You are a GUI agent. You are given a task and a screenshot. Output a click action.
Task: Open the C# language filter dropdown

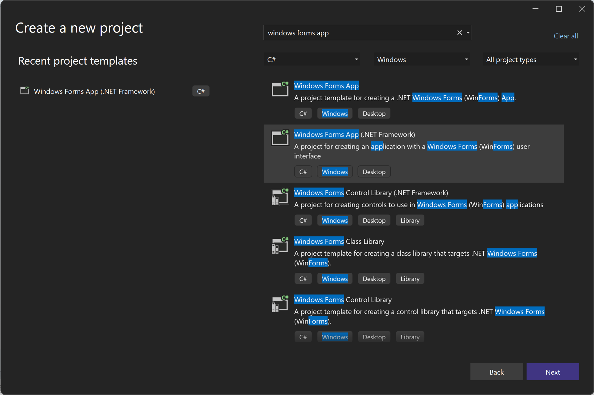click(x=311, y=59)
